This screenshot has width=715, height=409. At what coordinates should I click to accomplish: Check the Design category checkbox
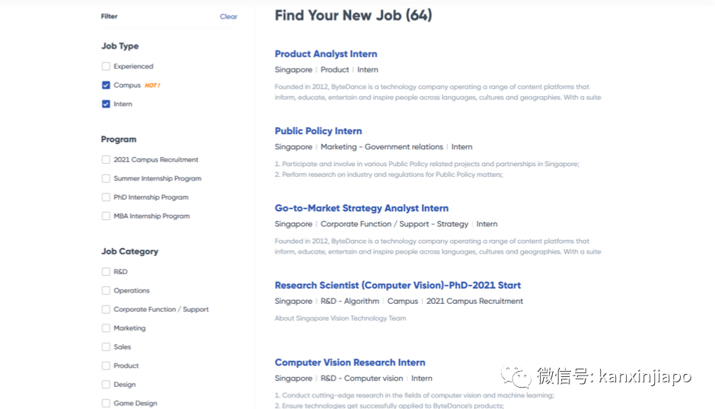[x=106, y=385]
